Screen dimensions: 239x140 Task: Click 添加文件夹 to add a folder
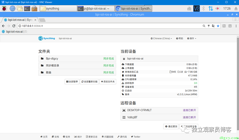(x=108, y=82)
